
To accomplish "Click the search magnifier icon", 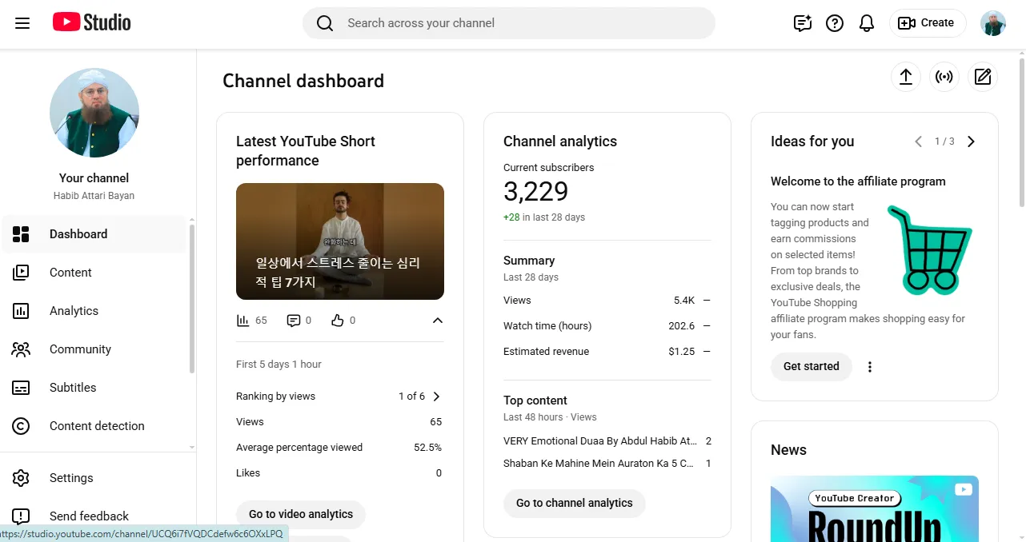I will [x=325, y=23].
